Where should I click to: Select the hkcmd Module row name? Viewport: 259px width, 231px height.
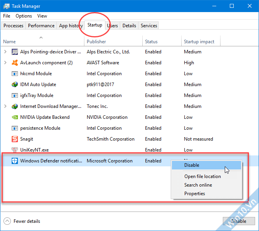(36, 74)
